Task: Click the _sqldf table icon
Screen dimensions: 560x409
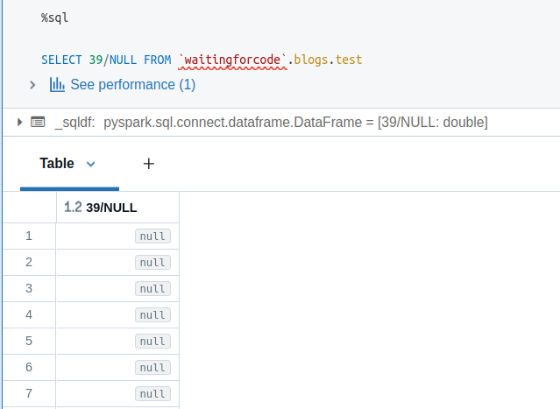Action: [38, 122]
